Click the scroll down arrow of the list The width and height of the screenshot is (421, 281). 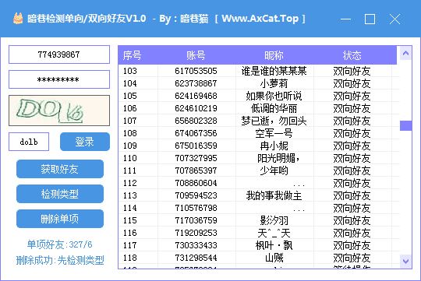pos(405,261)
